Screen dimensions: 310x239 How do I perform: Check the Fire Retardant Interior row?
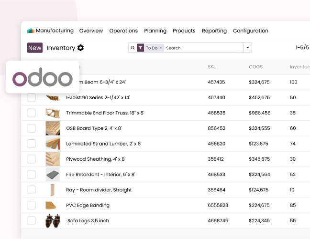click(31, 174)
